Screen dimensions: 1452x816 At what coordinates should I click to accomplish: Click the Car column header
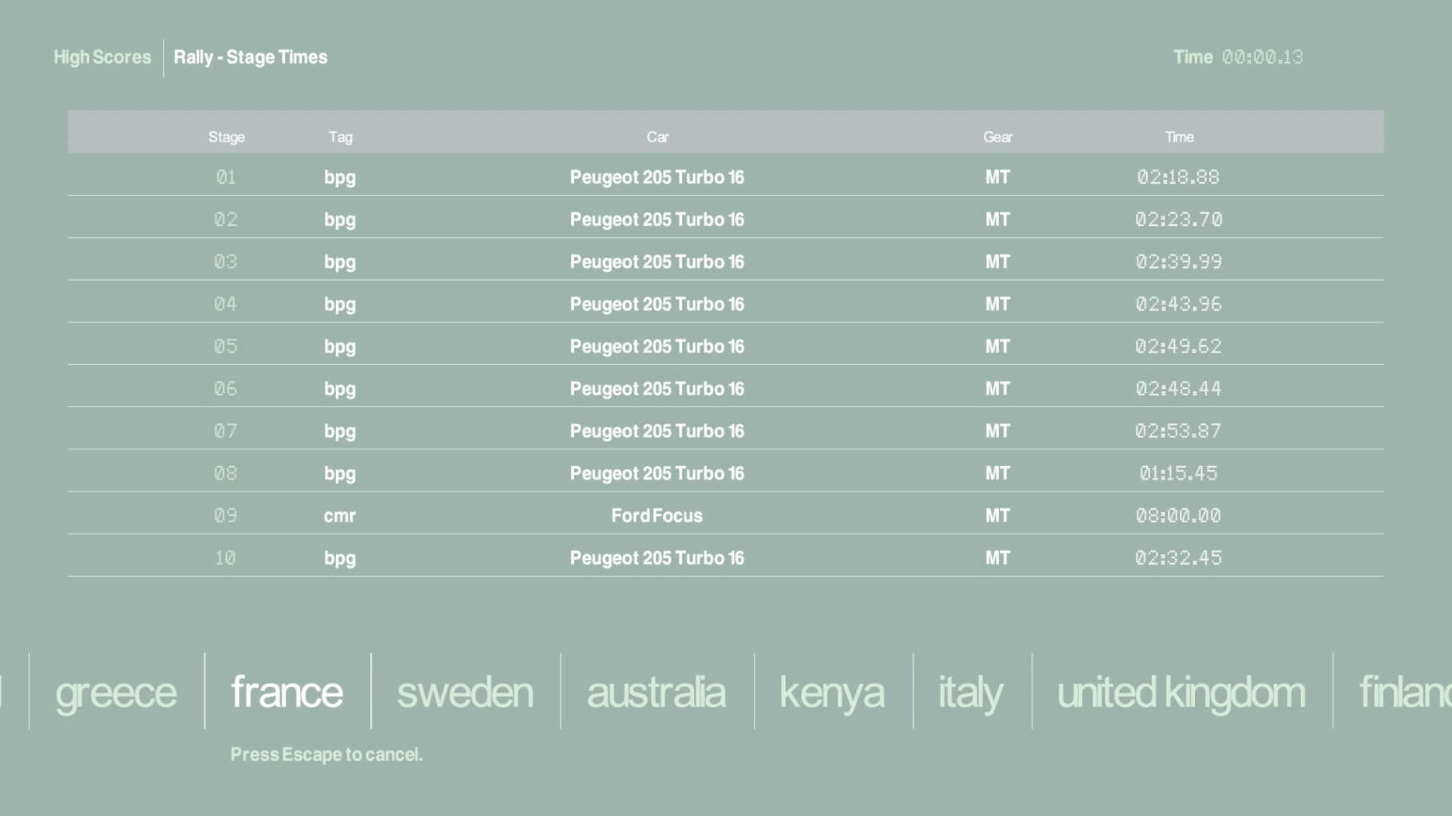658,137
